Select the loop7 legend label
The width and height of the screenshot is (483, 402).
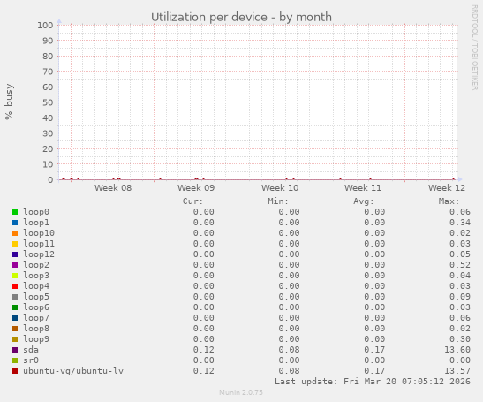pyautogui.click(x=36, y=318)
